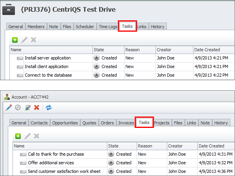Open the History tab in project panel
The image size is (235, 176).
click(x=157, y=27)
